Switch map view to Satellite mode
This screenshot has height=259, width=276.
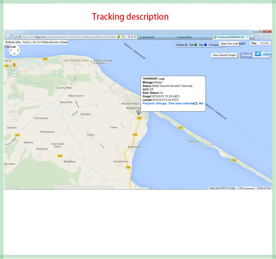[x=265, y=43]
